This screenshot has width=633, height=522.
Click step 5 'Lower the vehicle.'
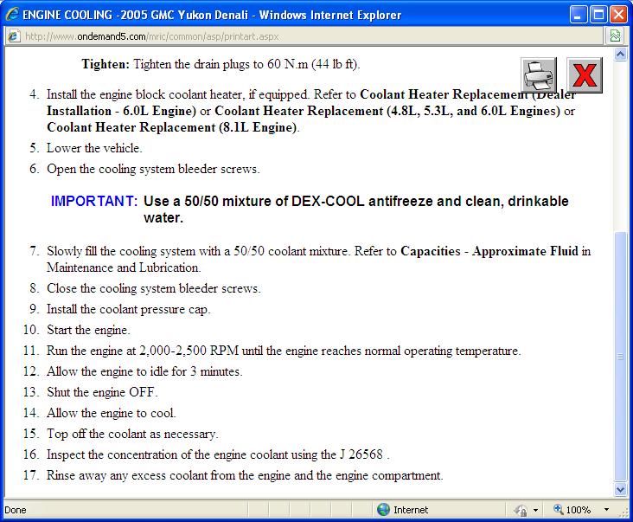click(x=94, y=148)
